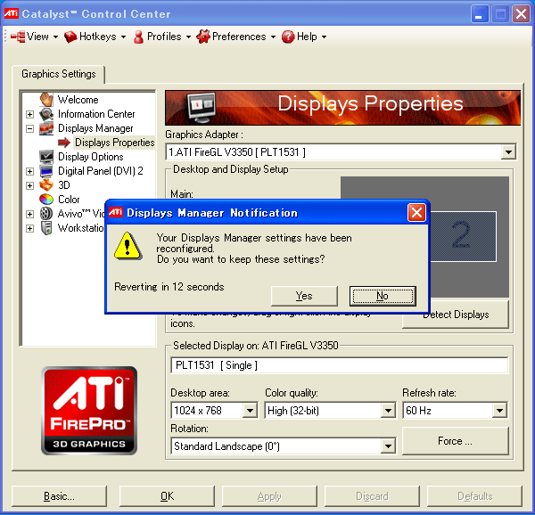Click No to revert settings
Image resolution: width=535 pixels, height=515 pixels.
coord(383,296)
